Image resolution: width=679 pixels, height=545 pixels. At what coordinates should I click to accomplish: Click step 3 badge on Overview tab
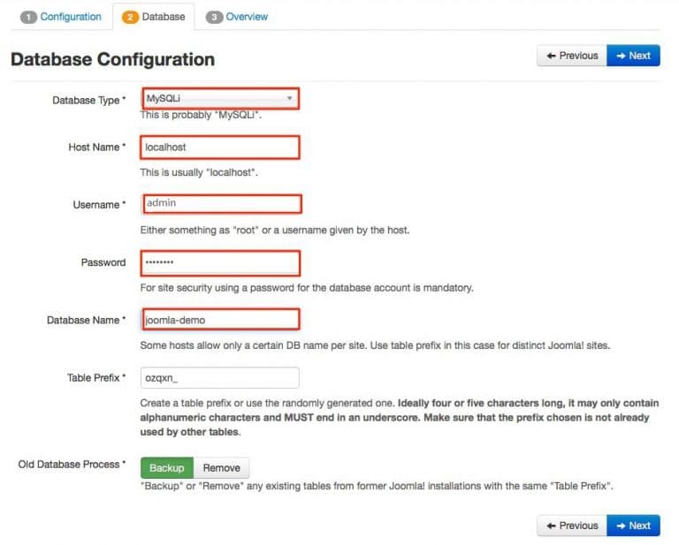click(214, 18)
